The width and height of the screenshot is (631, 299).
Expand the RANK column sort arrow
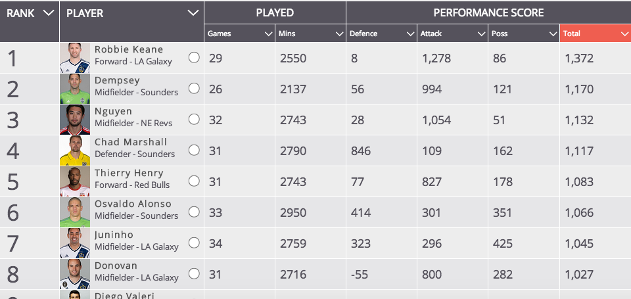coord(48,13)
